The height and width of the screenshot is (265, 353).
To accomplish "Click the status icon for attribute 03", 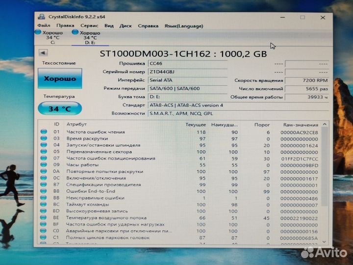I will [x=44, y=138].
